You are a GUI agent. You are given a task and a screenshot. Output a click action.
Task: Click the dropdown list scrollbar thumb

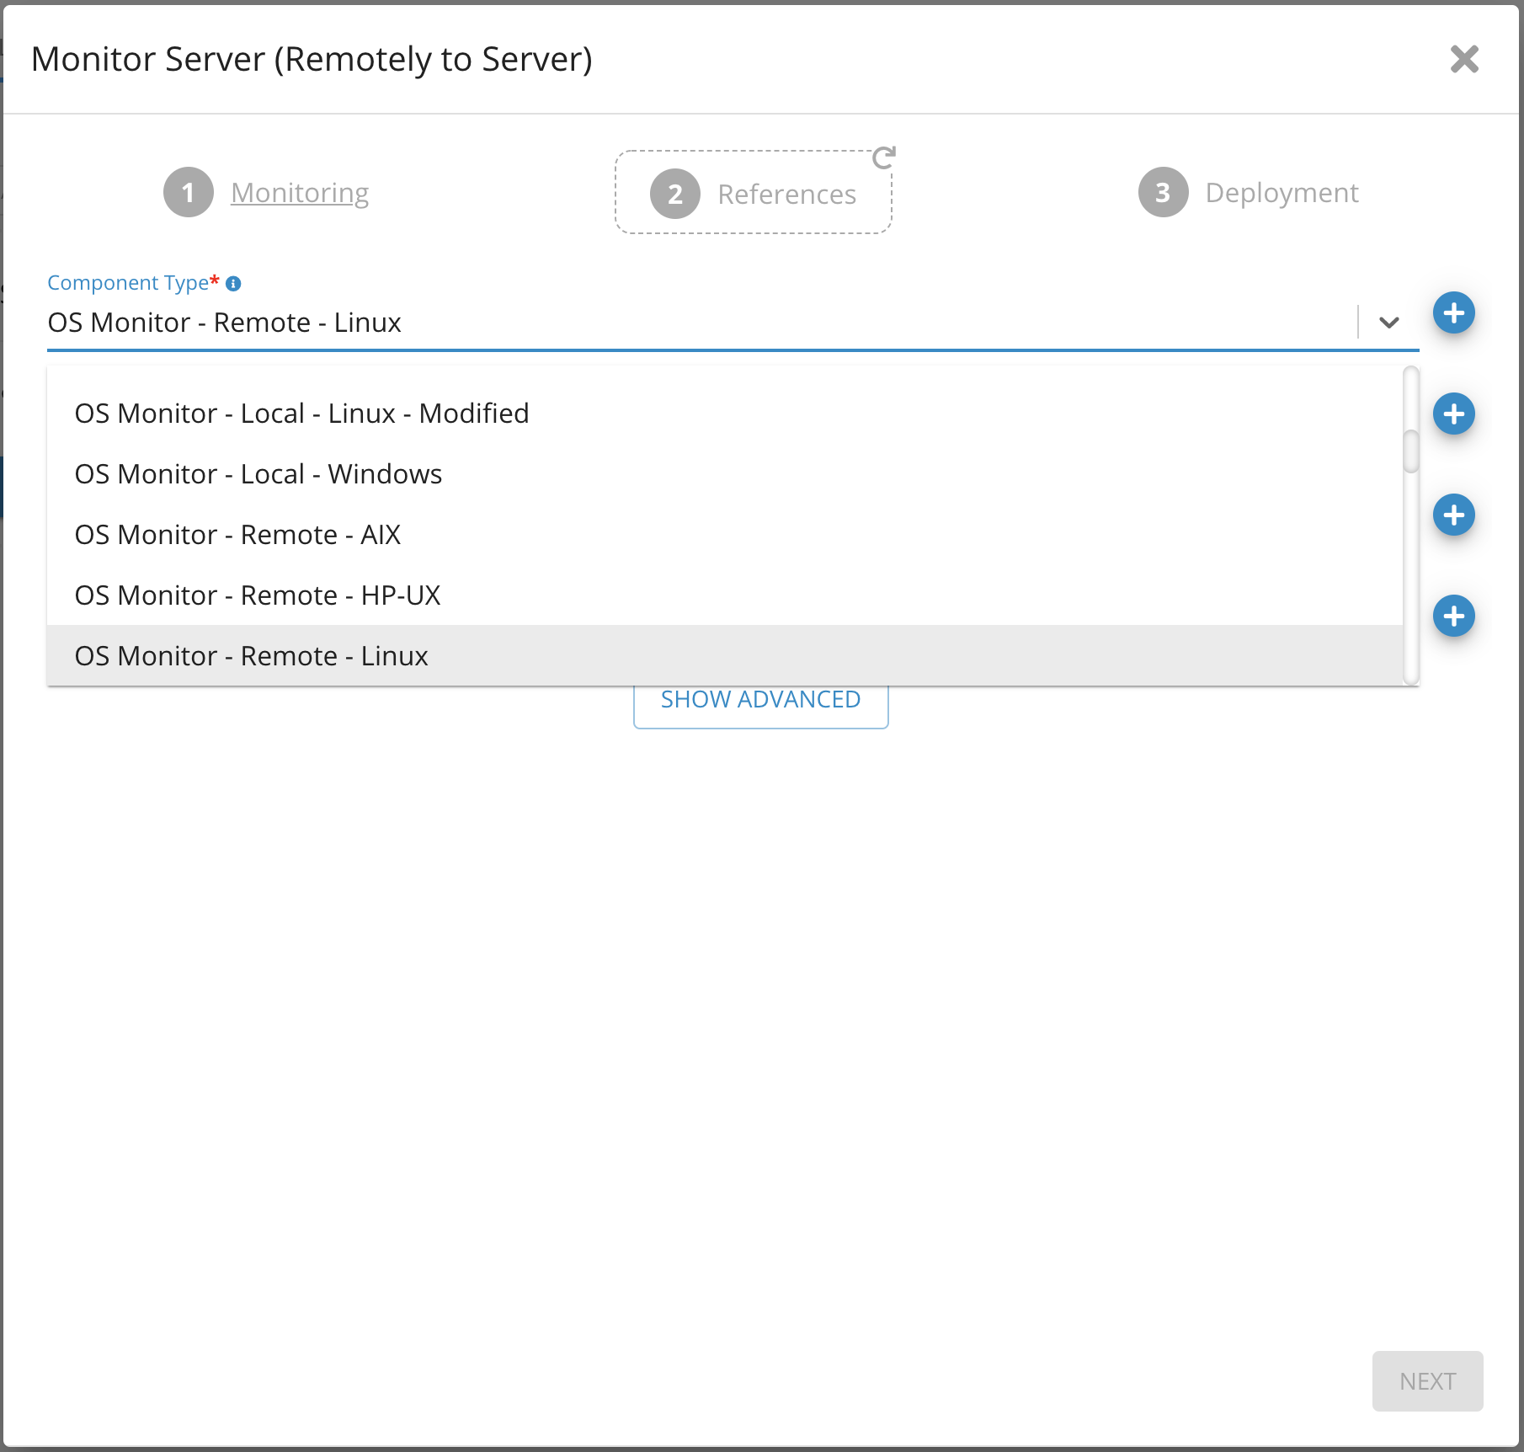(x=1411, y=451)
